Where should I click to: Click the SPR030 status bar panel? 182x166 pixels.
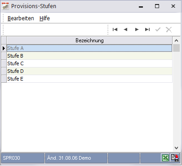click(x=22, y=158)
